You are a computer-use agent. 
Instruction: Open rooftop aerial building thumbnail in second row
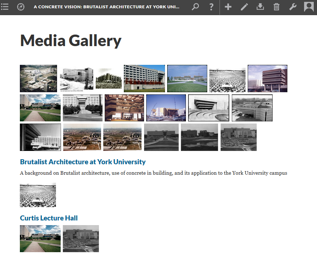pyautogui.click(x=252, y=108)
